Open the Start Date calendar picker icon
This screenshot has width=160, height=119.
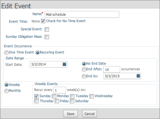click(x=64, y=64)
